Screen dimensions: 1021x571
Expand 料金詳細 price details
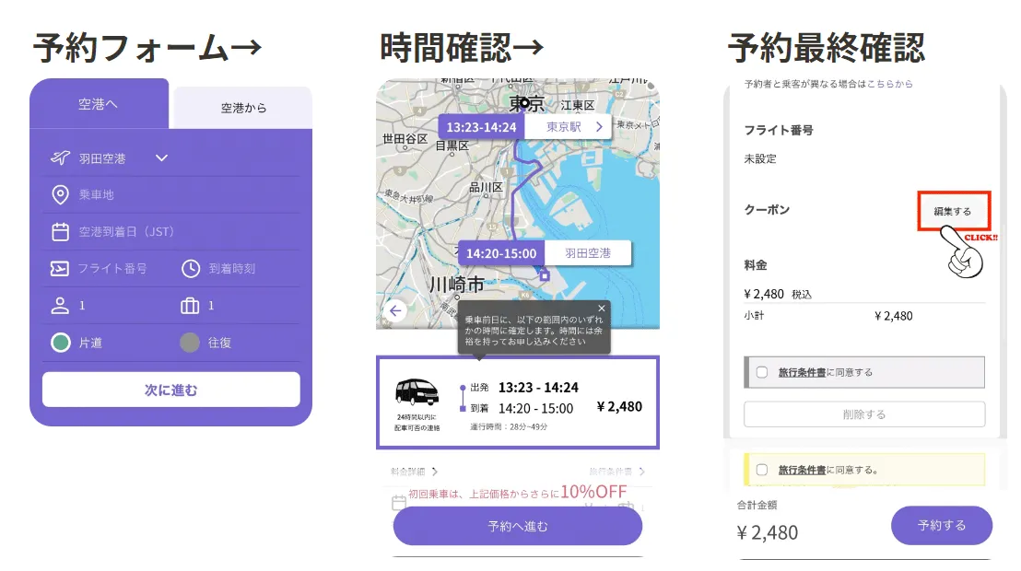coord(414,472)
